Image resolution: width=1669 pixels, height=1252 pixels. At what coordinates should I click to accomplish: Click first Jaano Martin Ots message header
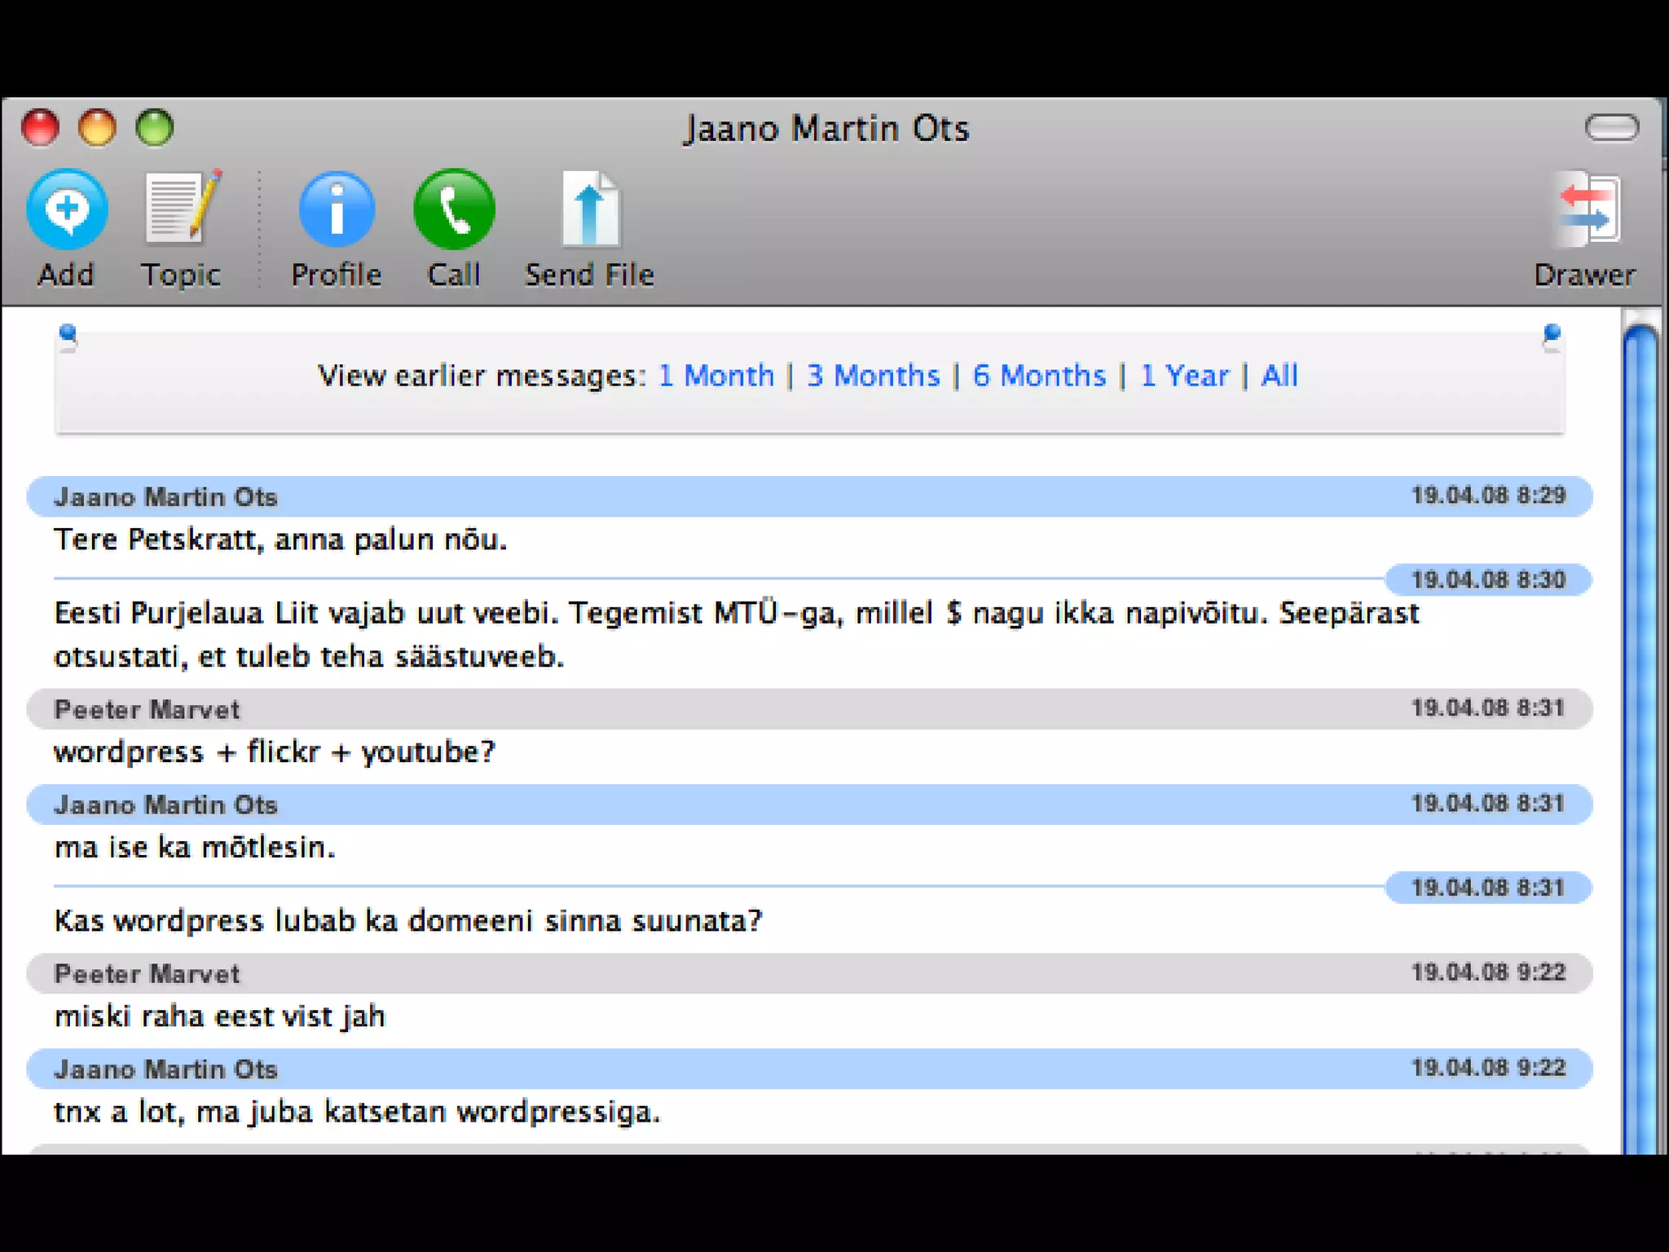click(x=165, y=496)
